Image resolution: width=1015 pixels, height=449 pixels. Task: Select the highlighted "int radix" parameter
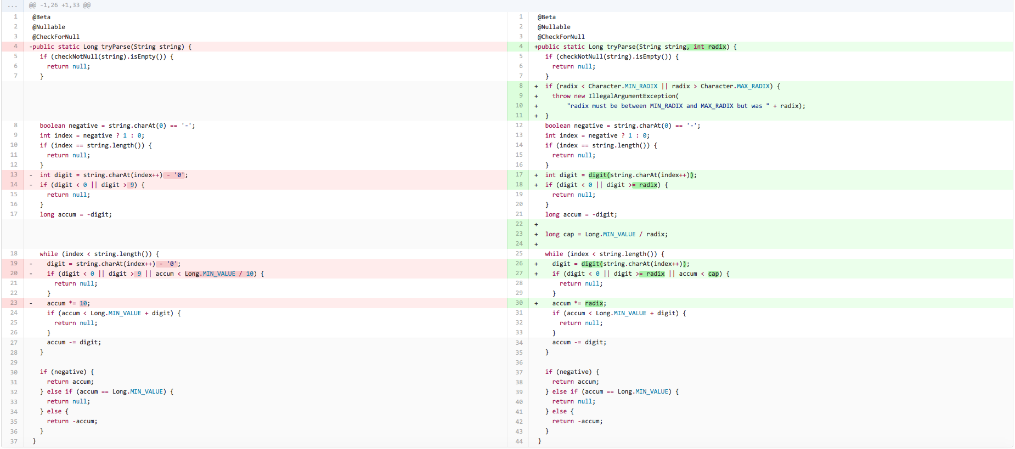point(709,47)
